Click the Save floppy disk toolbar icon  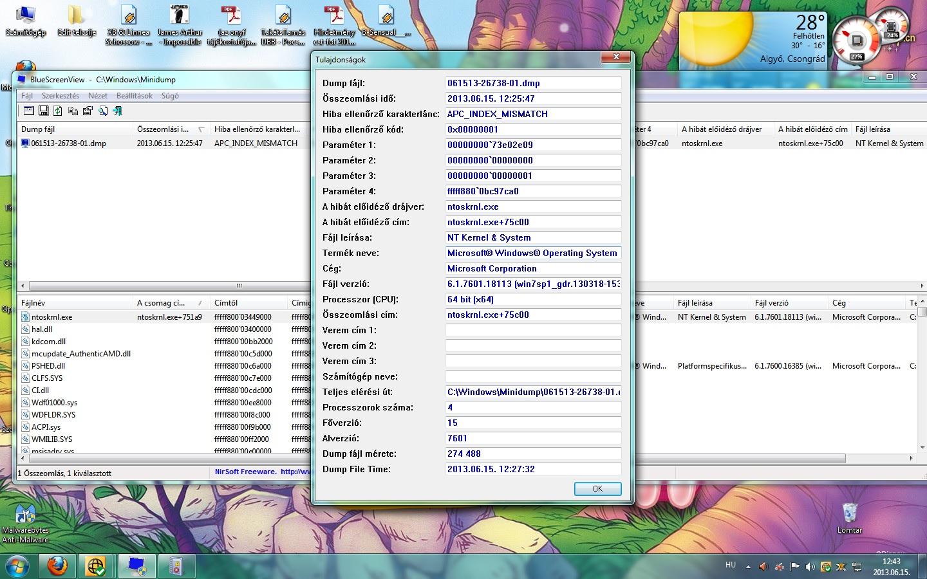click(43, 111)
